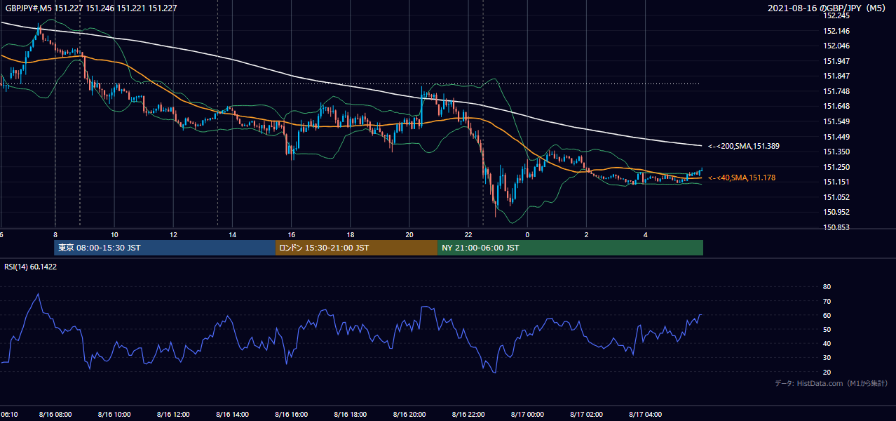896x421 pixels.
Task: Click the 8/16 14:00 time label
Action: coord(232,415)
